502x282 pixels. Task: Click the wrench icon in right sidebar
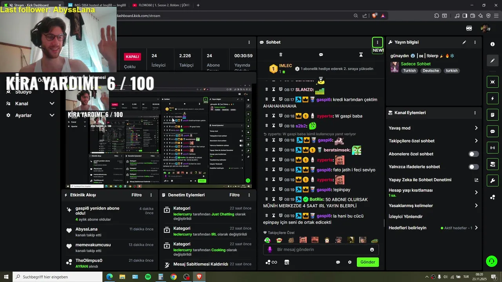click(x=493, y=181)
